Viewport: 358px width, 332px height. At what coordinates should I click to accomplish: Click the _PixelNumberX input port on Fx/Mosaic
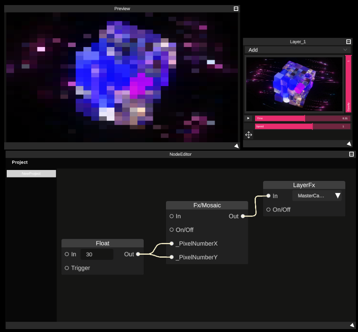171,243
